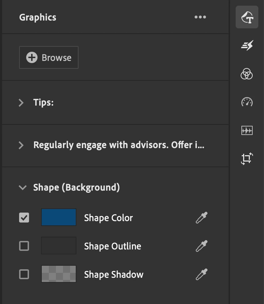Collapse the Shape (Background) section
The width and height of the screenshot is (264, 304).
click(x=23, y=187)
